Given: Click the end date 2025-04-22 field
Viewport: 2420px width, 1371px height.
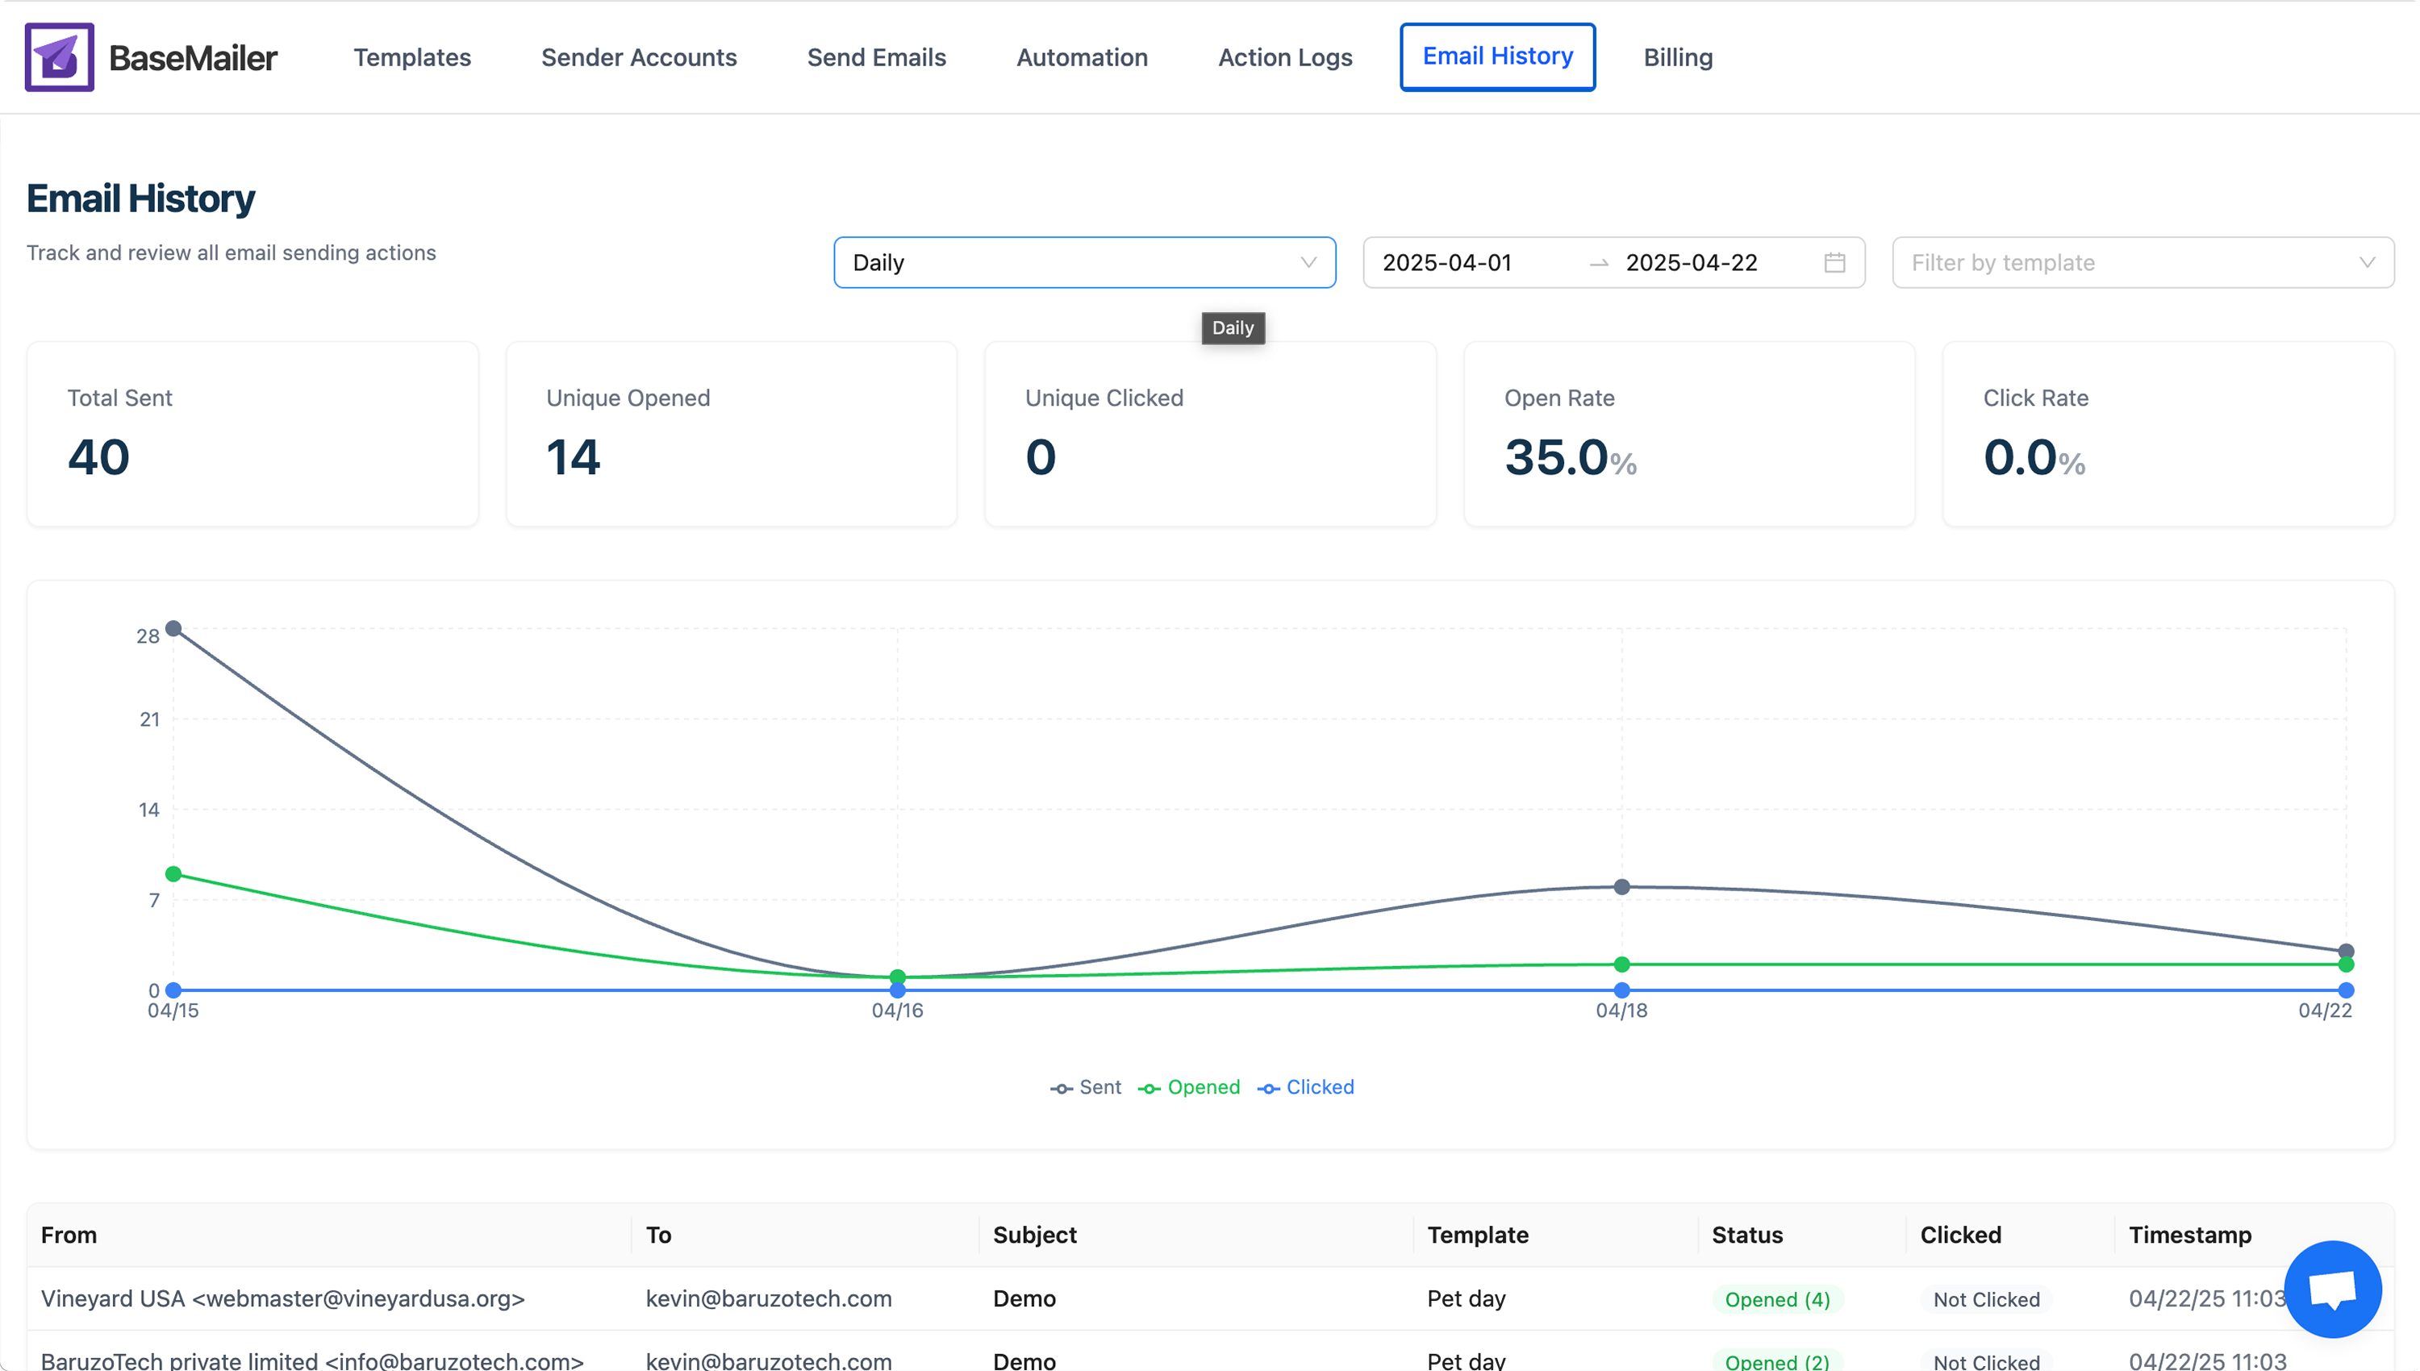Looking at the screenshot, I should click(1691, 263).
